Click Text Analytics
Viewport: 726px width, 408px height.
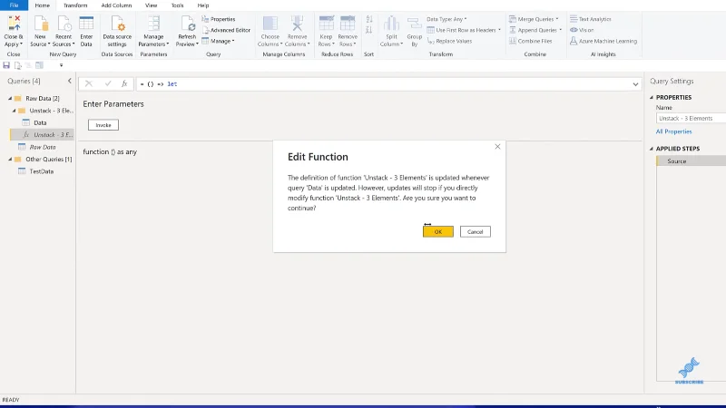[591, 19]
